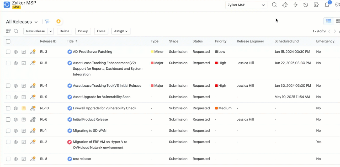Screen dimensions: 340x167
Task: Click the gear icon for RL-3
Action: click(x=16, y=52)
